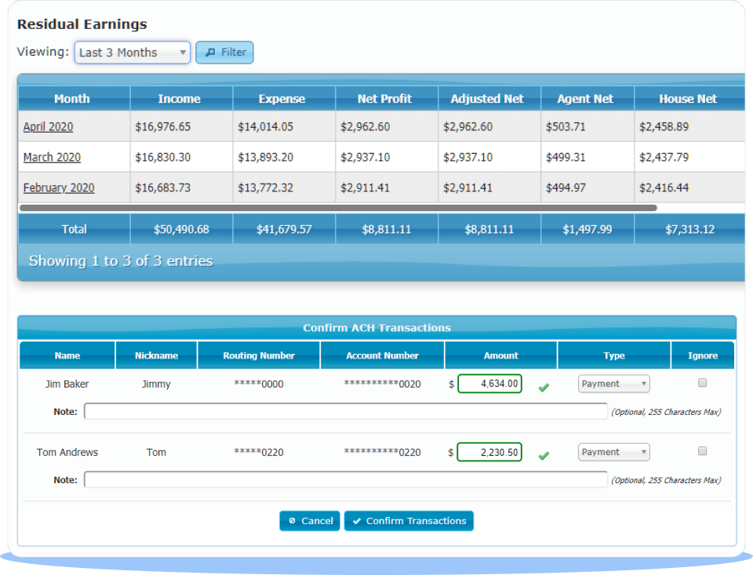Screen dimensions: 753x575
Task: Click the Note field for Jim Baker
Action: point(346,411)
